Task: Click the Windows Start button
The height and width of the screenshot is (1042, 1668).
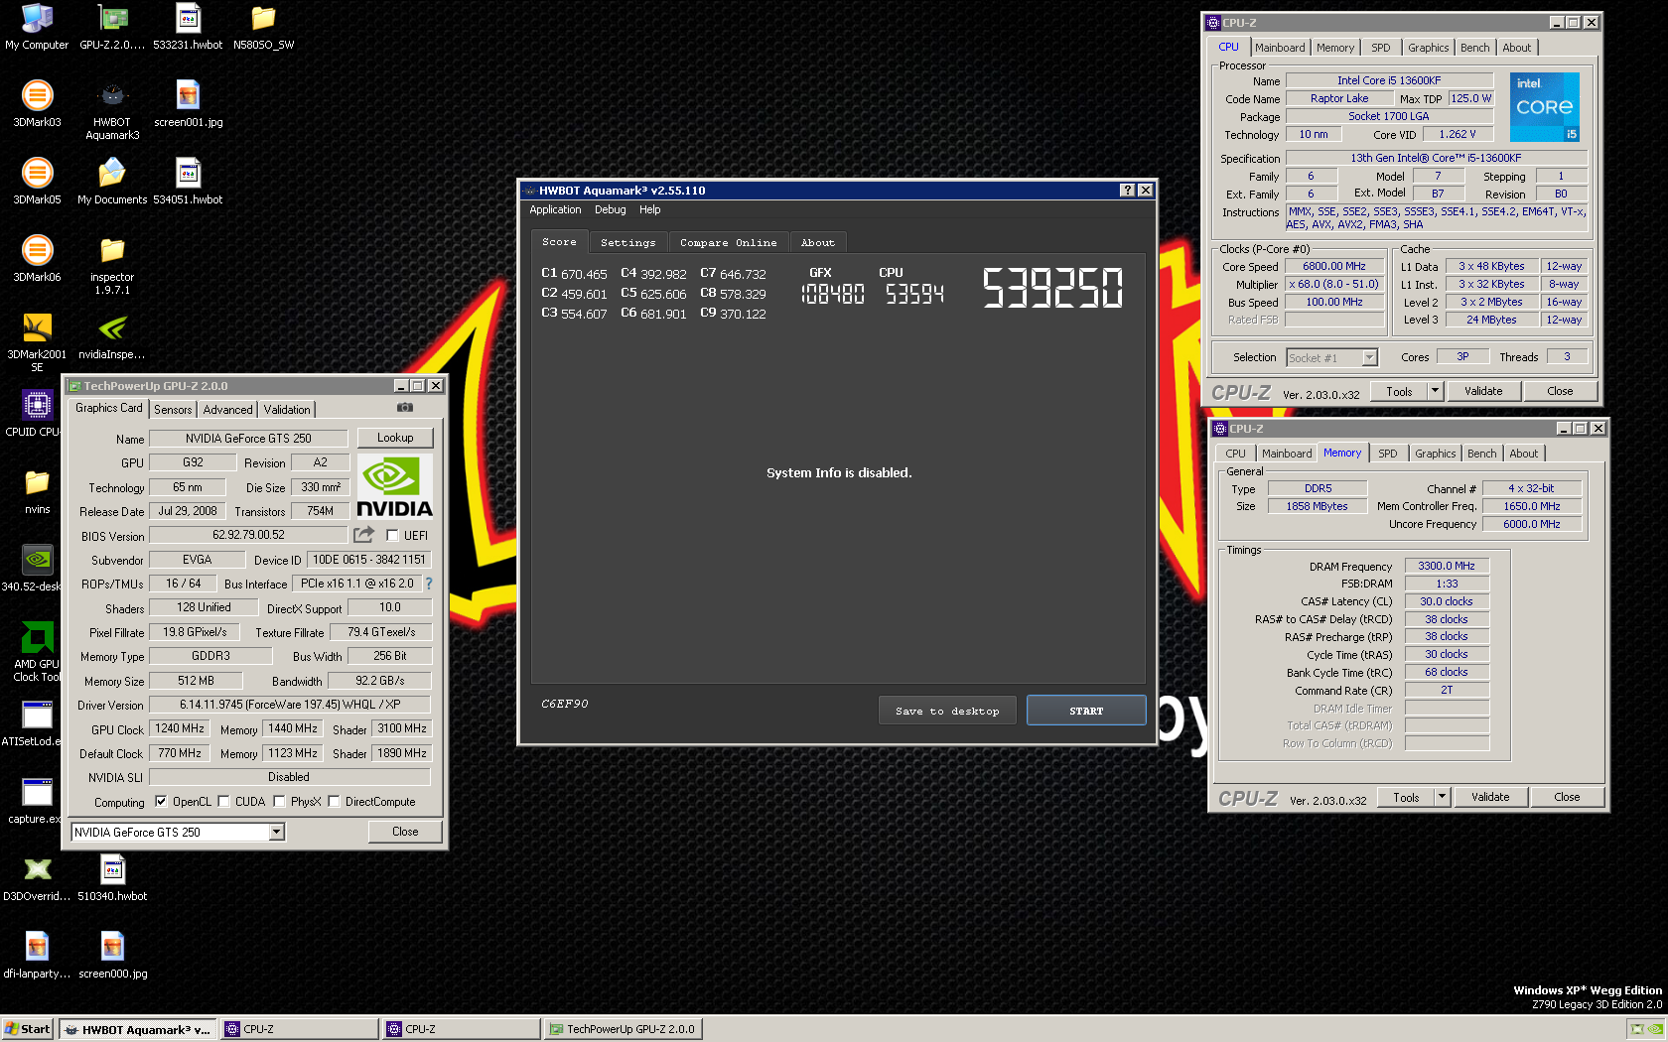Action: tap(28, 1029)
